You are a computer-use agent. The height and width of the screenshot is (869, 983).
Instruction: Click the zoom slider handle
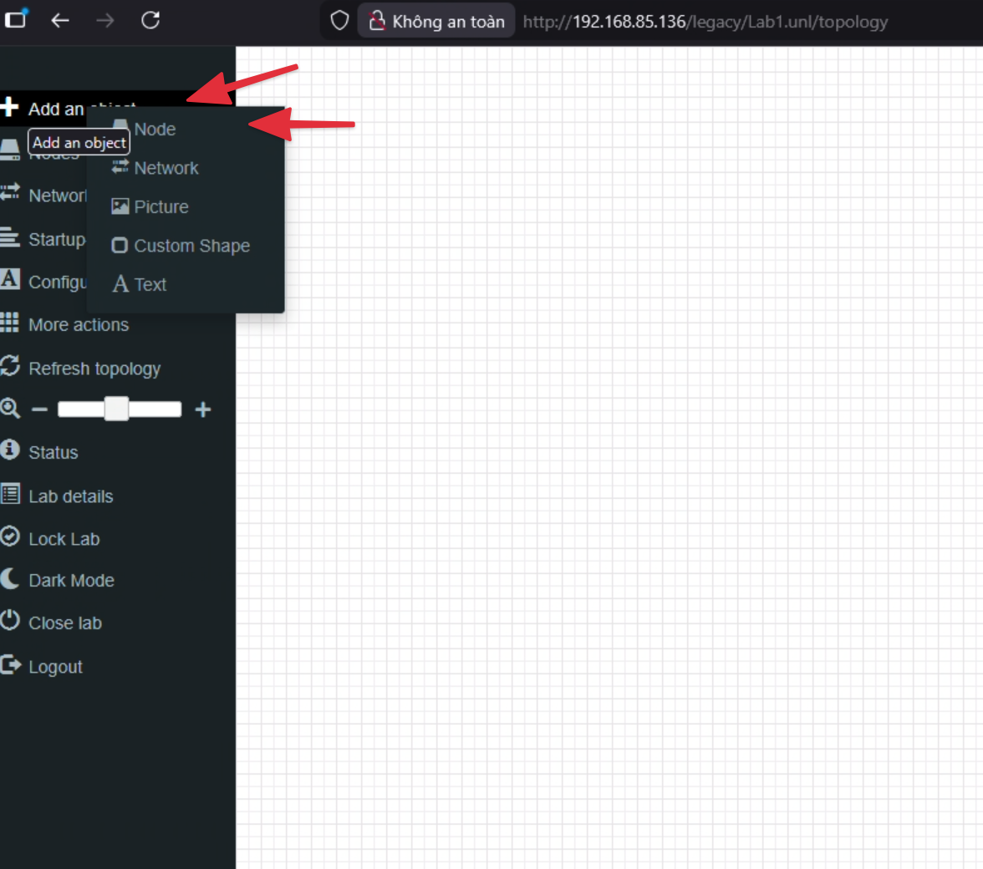[x=116, y=409]
